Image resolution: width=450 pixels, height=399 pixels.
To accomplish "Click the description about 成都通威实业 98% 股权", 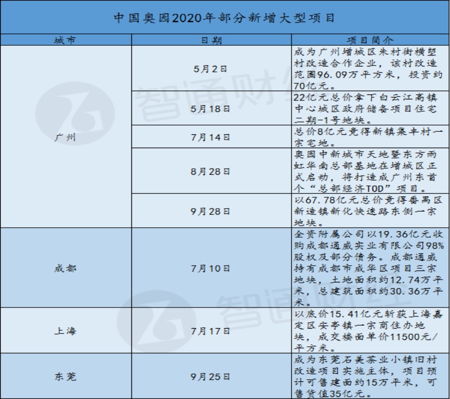I will [x=370, y=268].
